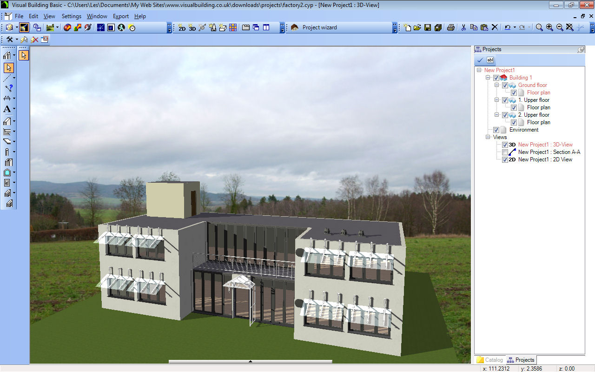Collapse the 2. Upper floor tree node
Screen dimensions: 595x372
tap(496, 115)
